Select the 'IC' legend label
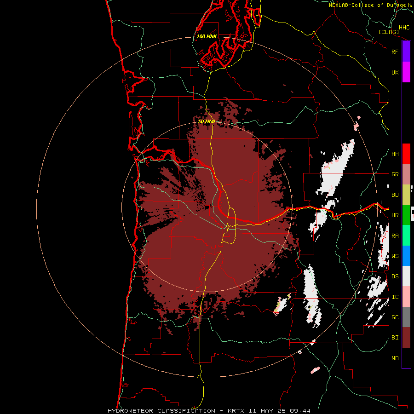414x414 pixels. (x=395, y=297)
